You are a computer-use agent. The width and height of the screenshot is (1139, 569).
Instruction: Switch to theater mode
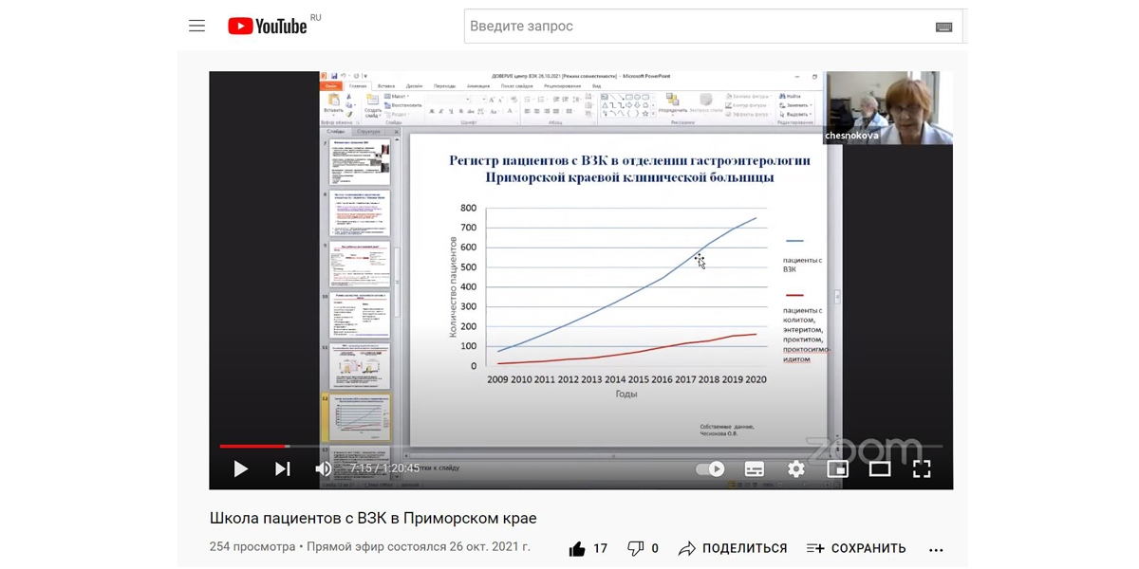pyautogui.click(x=880, y=468)
